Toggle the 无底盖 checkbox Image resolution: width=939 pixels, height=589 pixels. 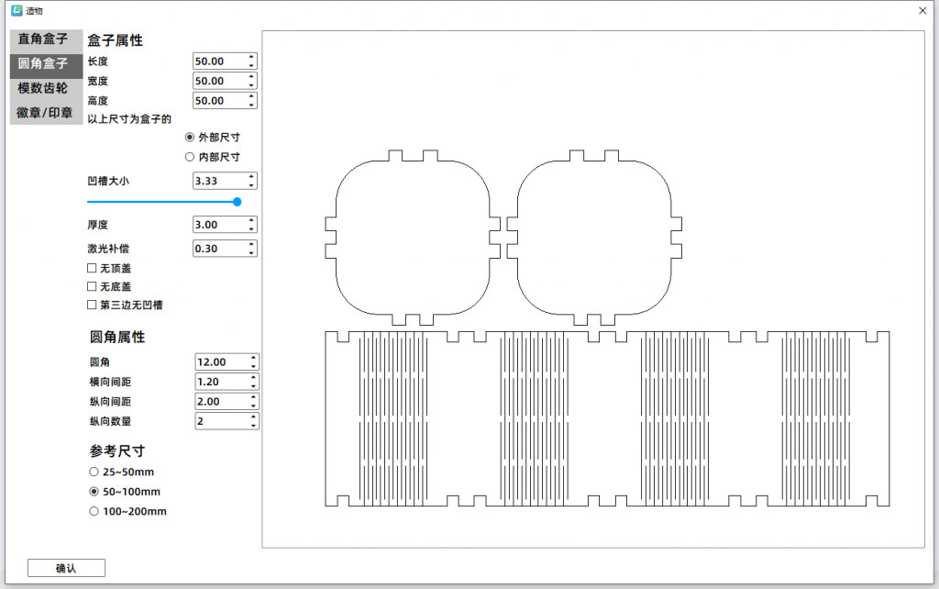pyautogui.click(x=92, y=286)
